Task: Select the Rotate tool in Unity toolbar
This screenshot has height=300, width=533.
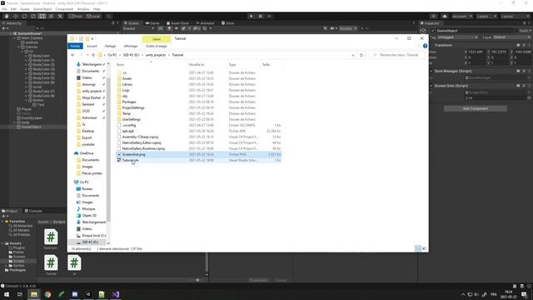Action: point(24,16)
